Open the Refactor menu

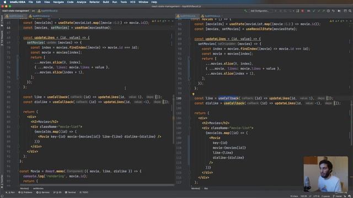pyautogui.click(x=94, y=2)
